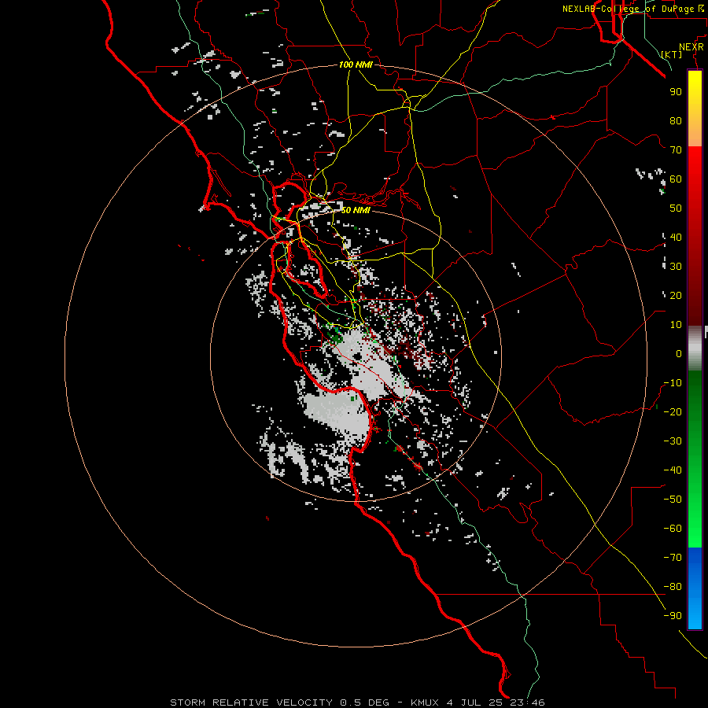Screen dimensions: 708x708
Task: Click the '60' value on the velocity scale
Action: pyautogui.click(x=676, y=179)
